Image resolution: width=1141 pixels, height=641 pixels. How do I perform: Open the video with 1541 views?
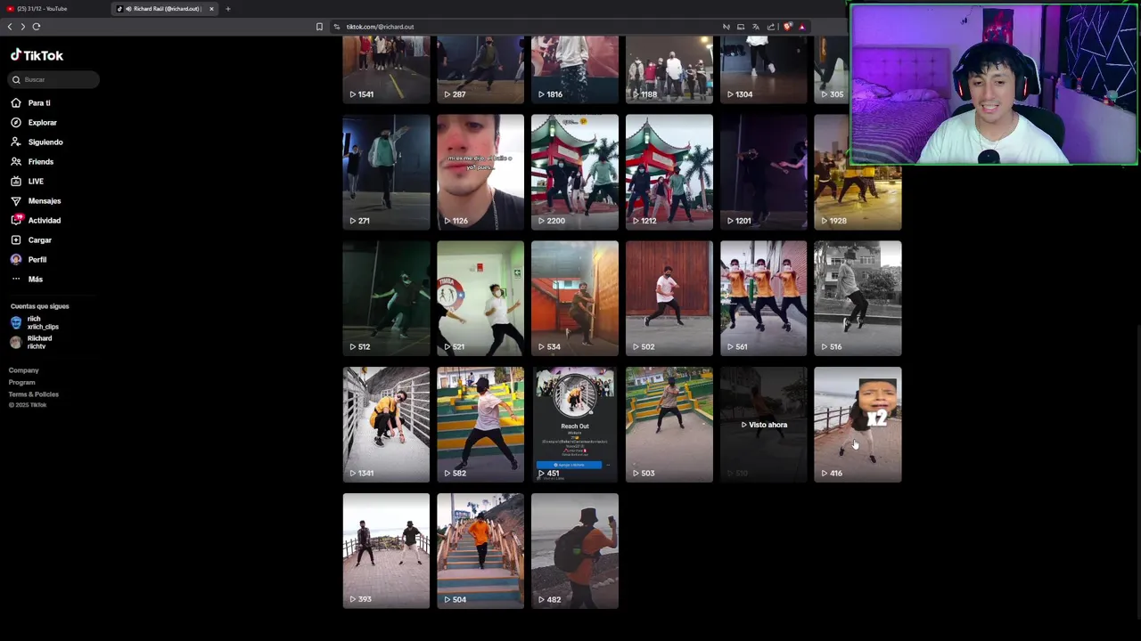click(x=386, y=69)
